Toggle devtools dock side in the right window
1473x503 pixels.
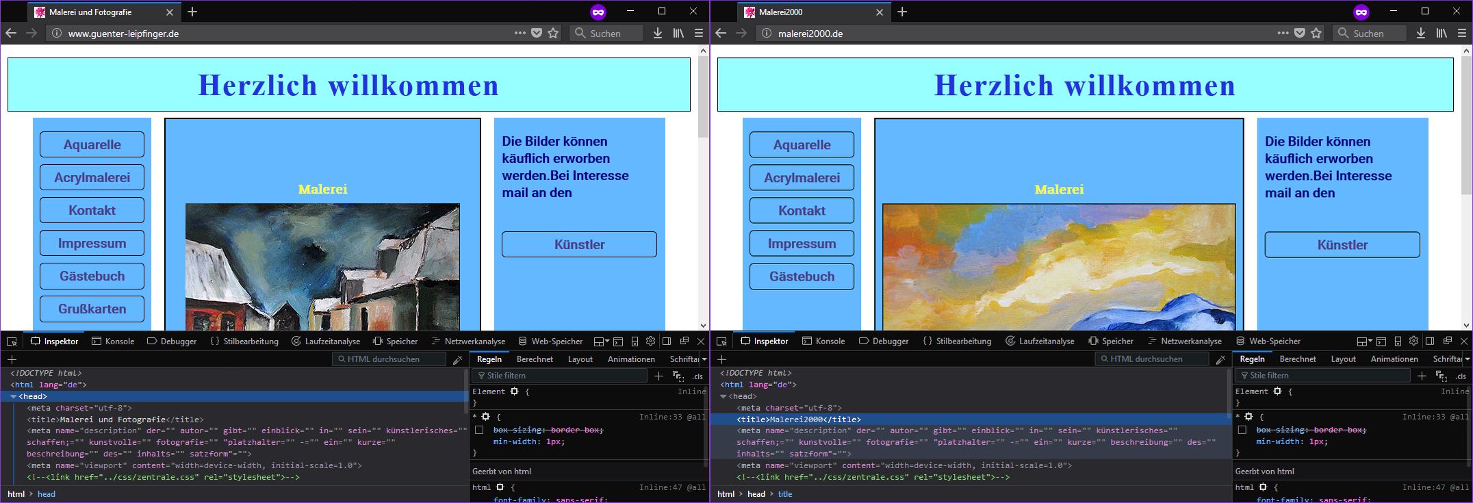point(1430,341)
